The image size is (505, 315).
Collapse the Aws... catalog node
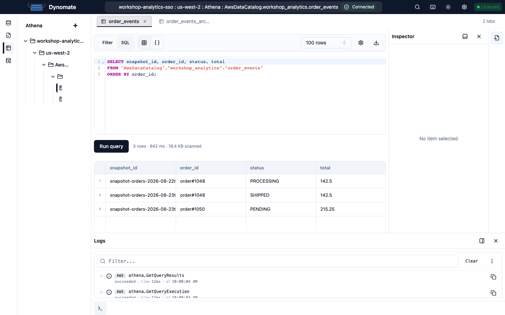click(x=44, y=65)
